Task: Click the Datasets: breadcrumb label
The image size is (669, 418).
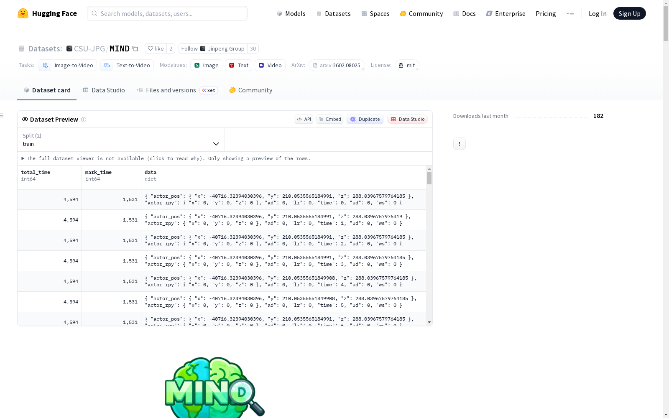Action: coord(45,48)
